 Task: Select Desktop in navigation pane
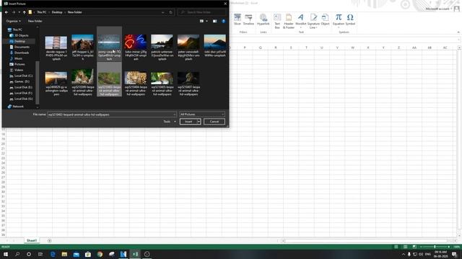(19, 41)
